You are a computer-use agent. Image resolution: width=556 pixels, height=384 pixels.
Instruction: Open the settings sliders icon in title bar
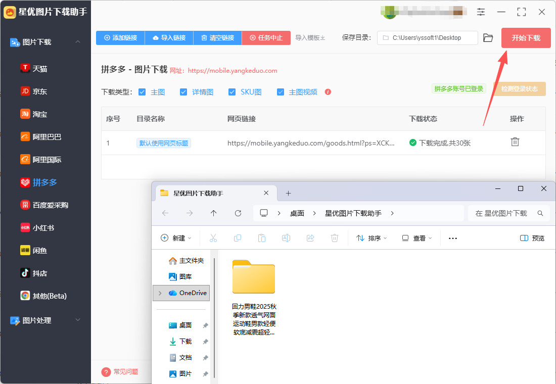pyautogui.click(x=481, y=12)
